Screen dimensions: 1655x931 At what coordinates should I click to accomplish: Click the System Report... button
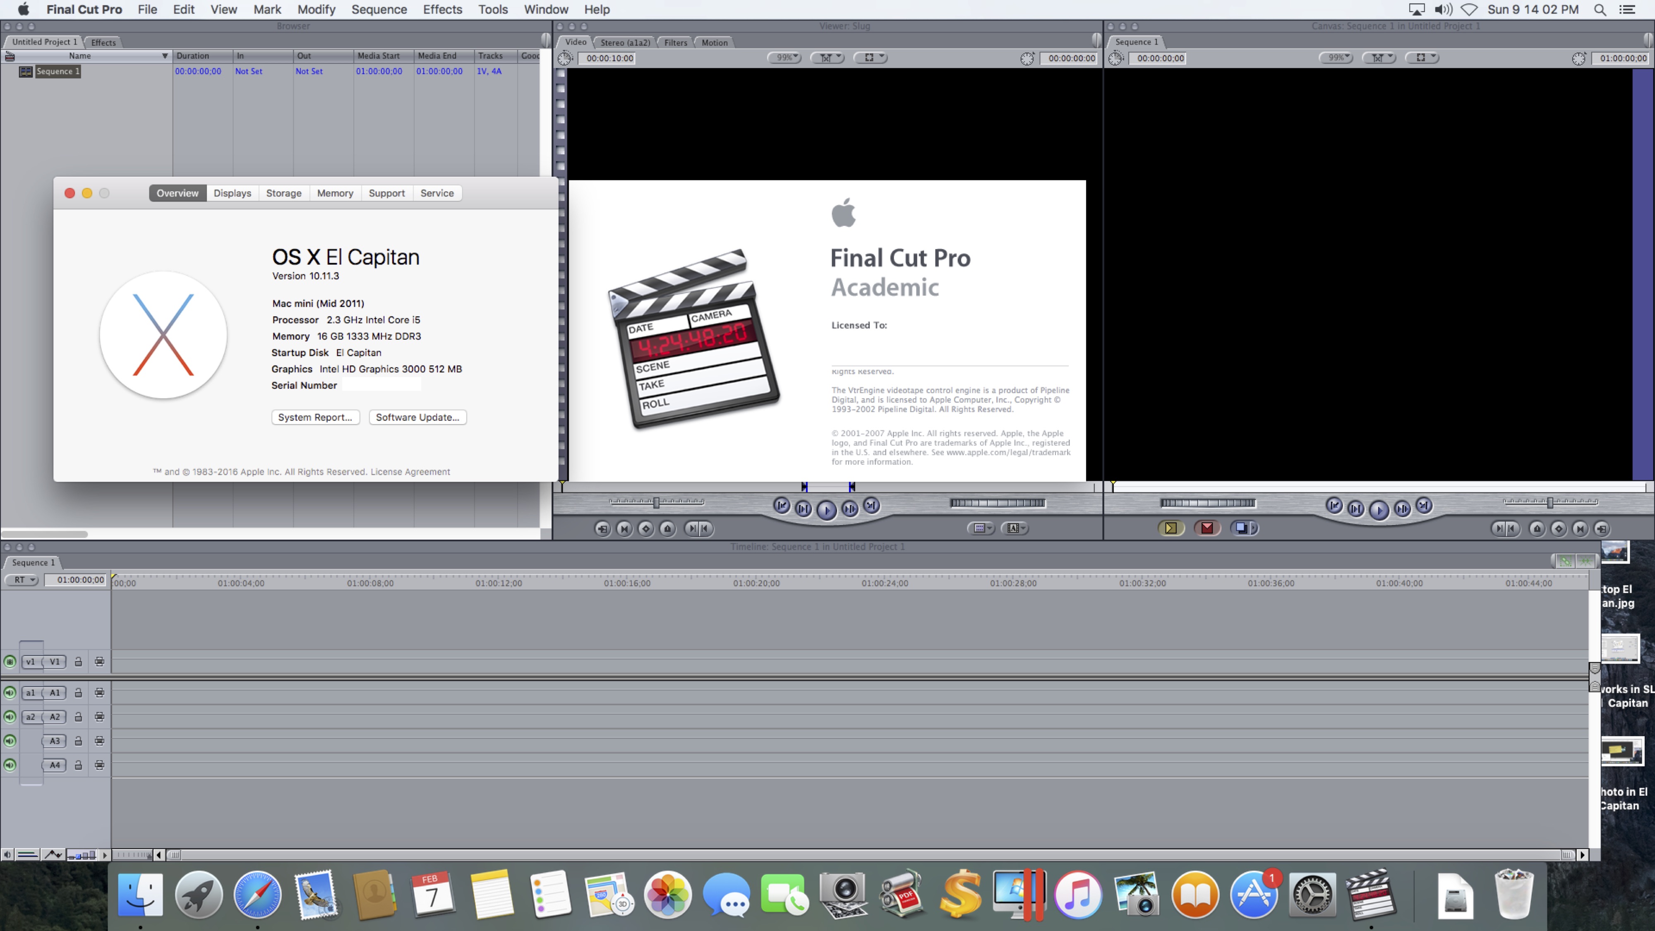pos(315,418)
